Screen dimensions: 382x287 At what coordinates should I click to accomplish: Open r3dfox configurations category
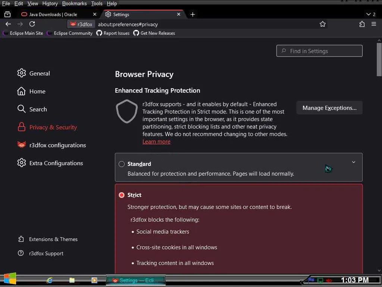click(51, 145)
